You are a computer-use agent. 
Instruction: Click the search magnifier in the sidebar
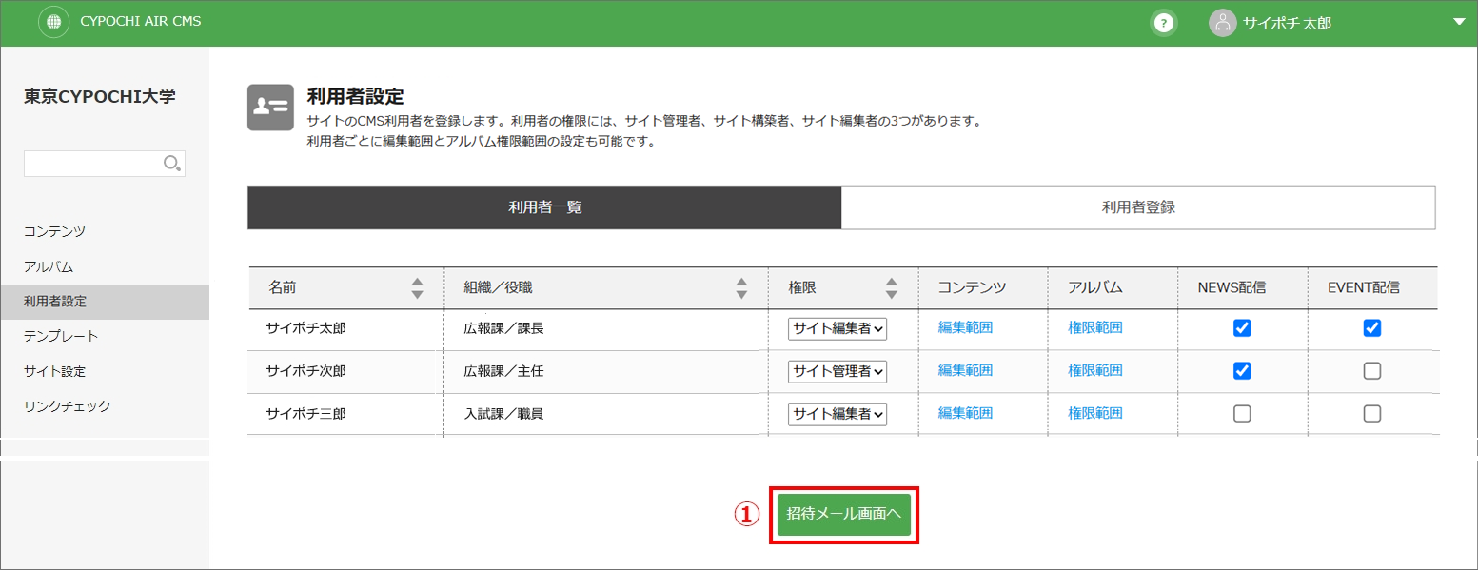[x=171, y=163]
